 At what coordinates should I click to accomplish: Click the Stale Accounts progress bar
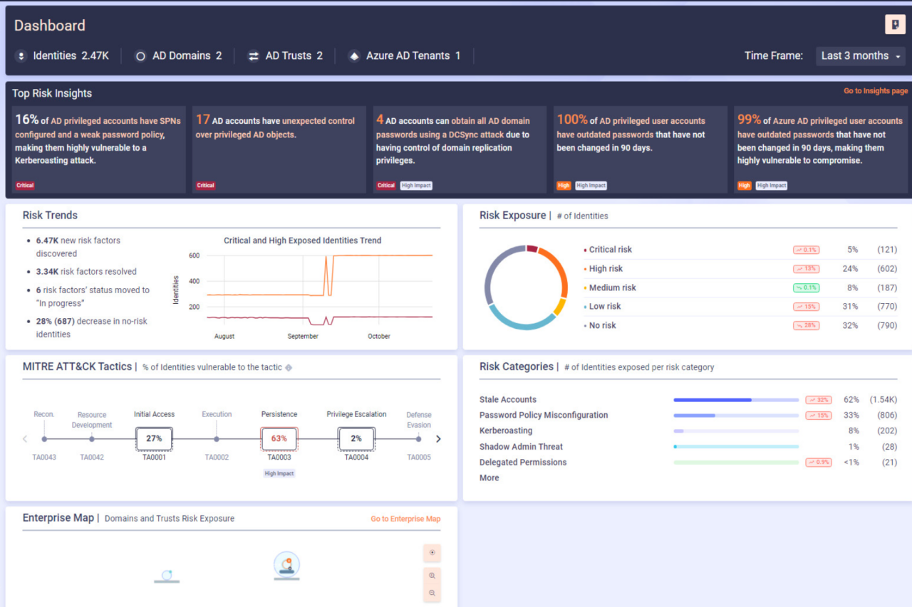click(736, 400)
